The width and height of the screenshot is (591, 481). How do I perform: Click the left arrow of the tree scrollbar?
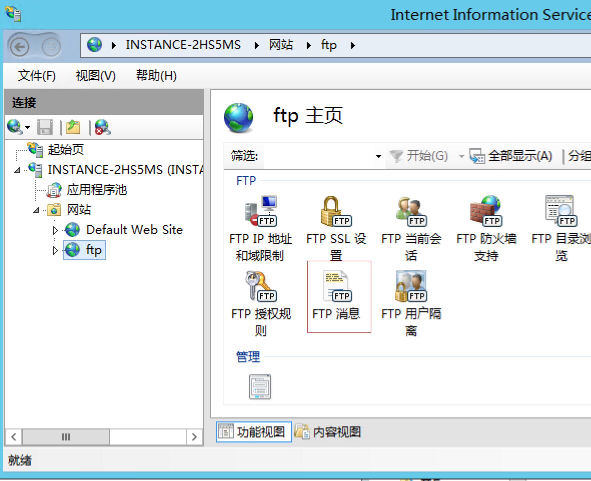[14, 437]
